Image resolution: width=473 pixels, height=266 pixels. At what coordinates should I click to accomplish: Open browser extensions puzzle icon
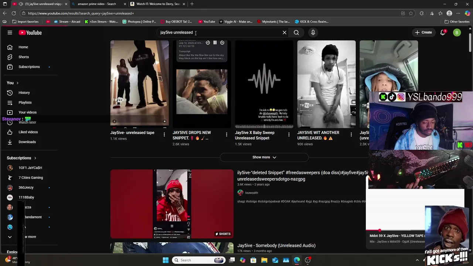pyautogui.click(x=422, y=13)
